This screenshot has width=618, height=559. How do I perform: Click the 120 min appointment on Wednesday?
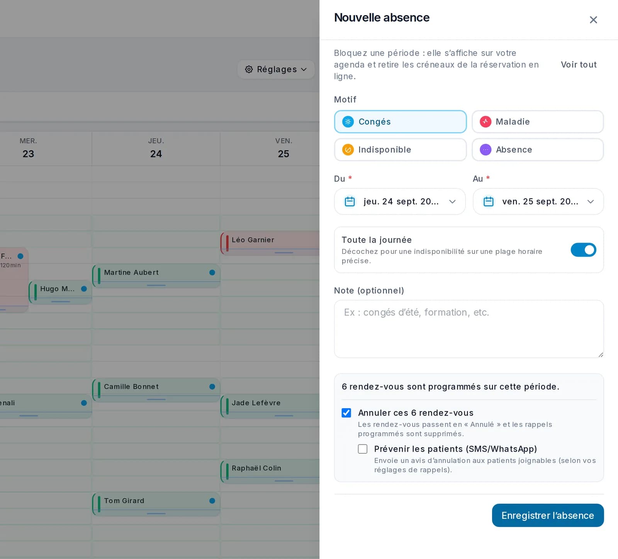(x=14, y=280)
